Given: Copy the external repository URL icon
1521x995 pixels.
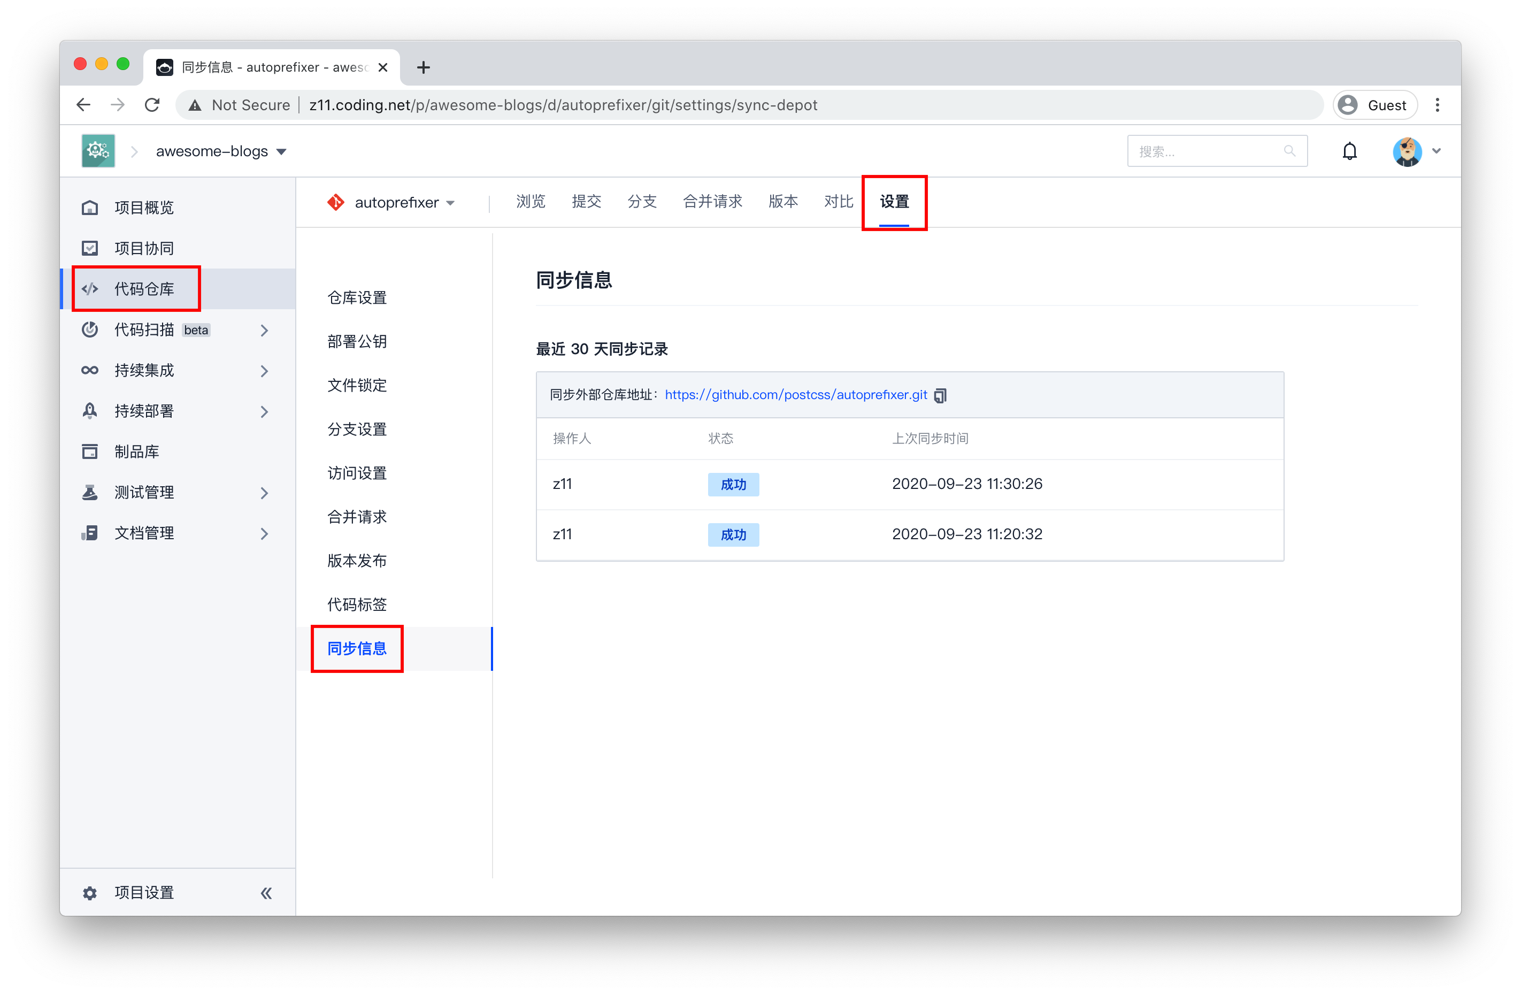Looking at the screenshot, I should (x=940, y=395).
